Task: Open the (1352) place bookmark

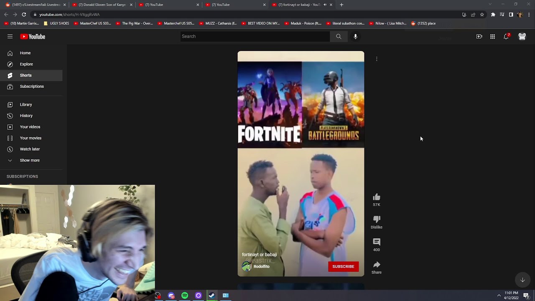Action: [x=423, y=23]
